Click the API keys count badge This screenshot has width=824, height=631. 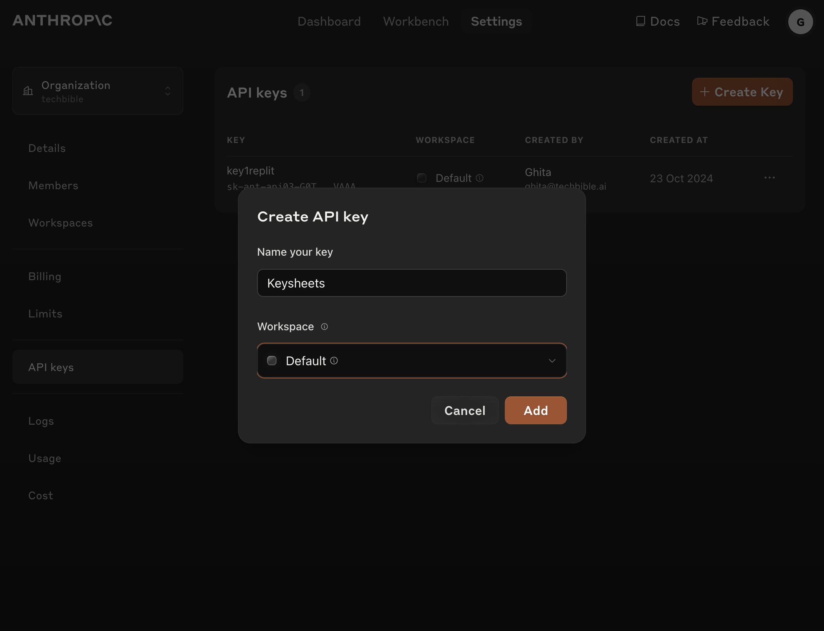click(302, 93)
